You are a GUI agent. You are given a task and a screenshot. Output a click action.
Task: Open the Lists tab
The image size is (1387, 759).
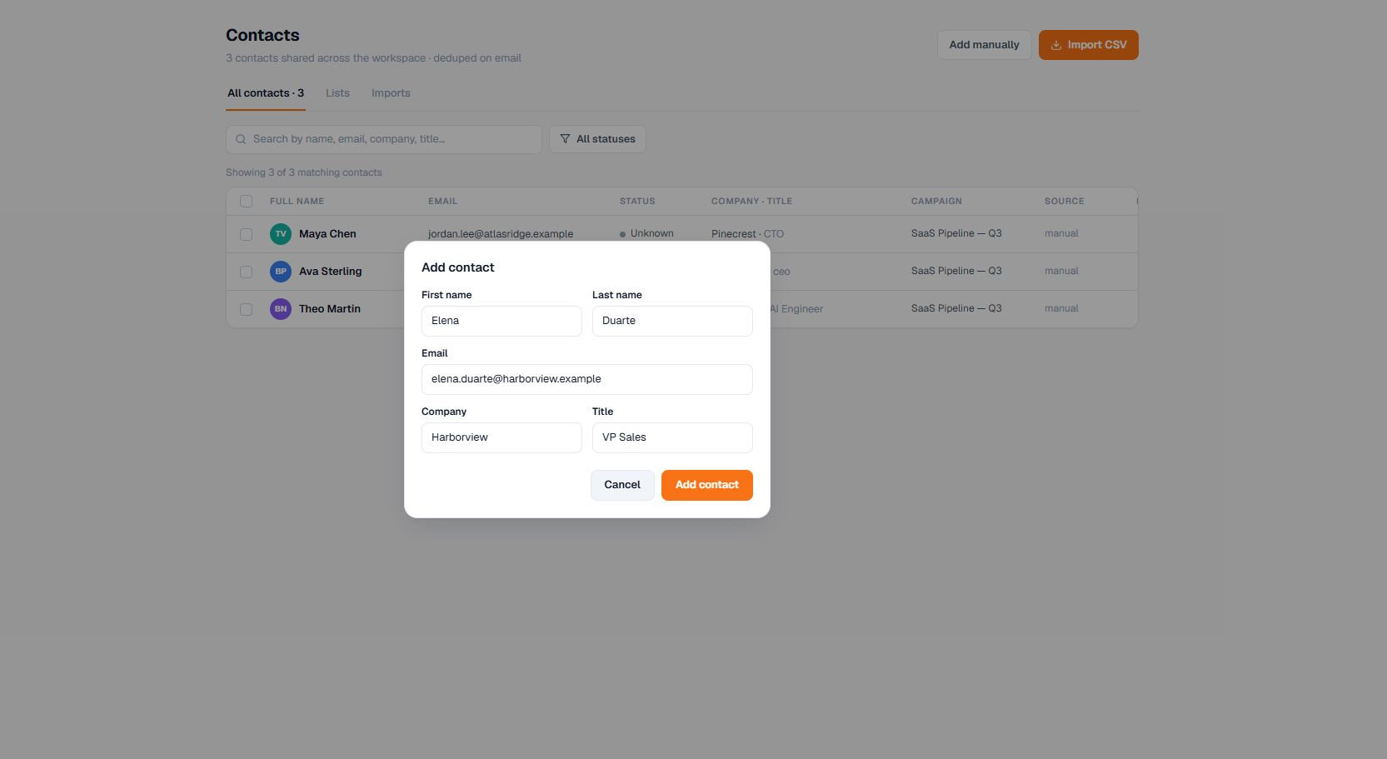pos(337,93)
